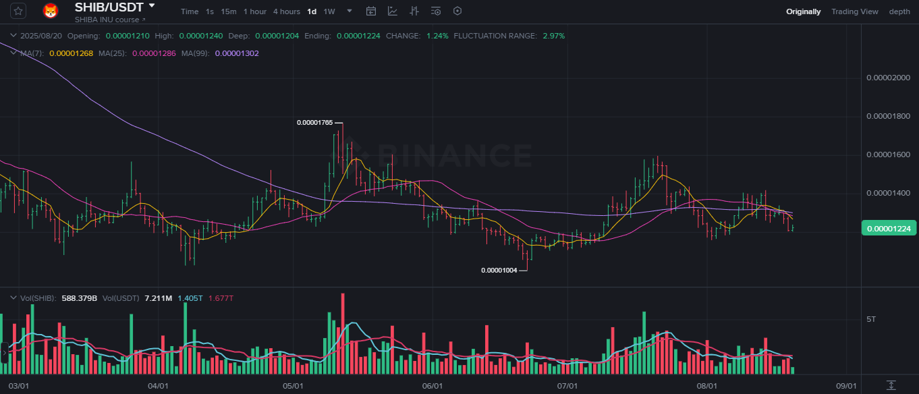
Task: Open the SHIBA INU course link
Action: coord(110,20)
